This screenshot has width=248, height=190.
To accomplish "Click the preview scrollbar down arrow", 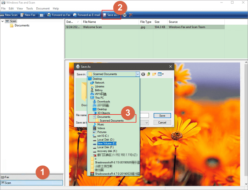I will pos(246,184).
